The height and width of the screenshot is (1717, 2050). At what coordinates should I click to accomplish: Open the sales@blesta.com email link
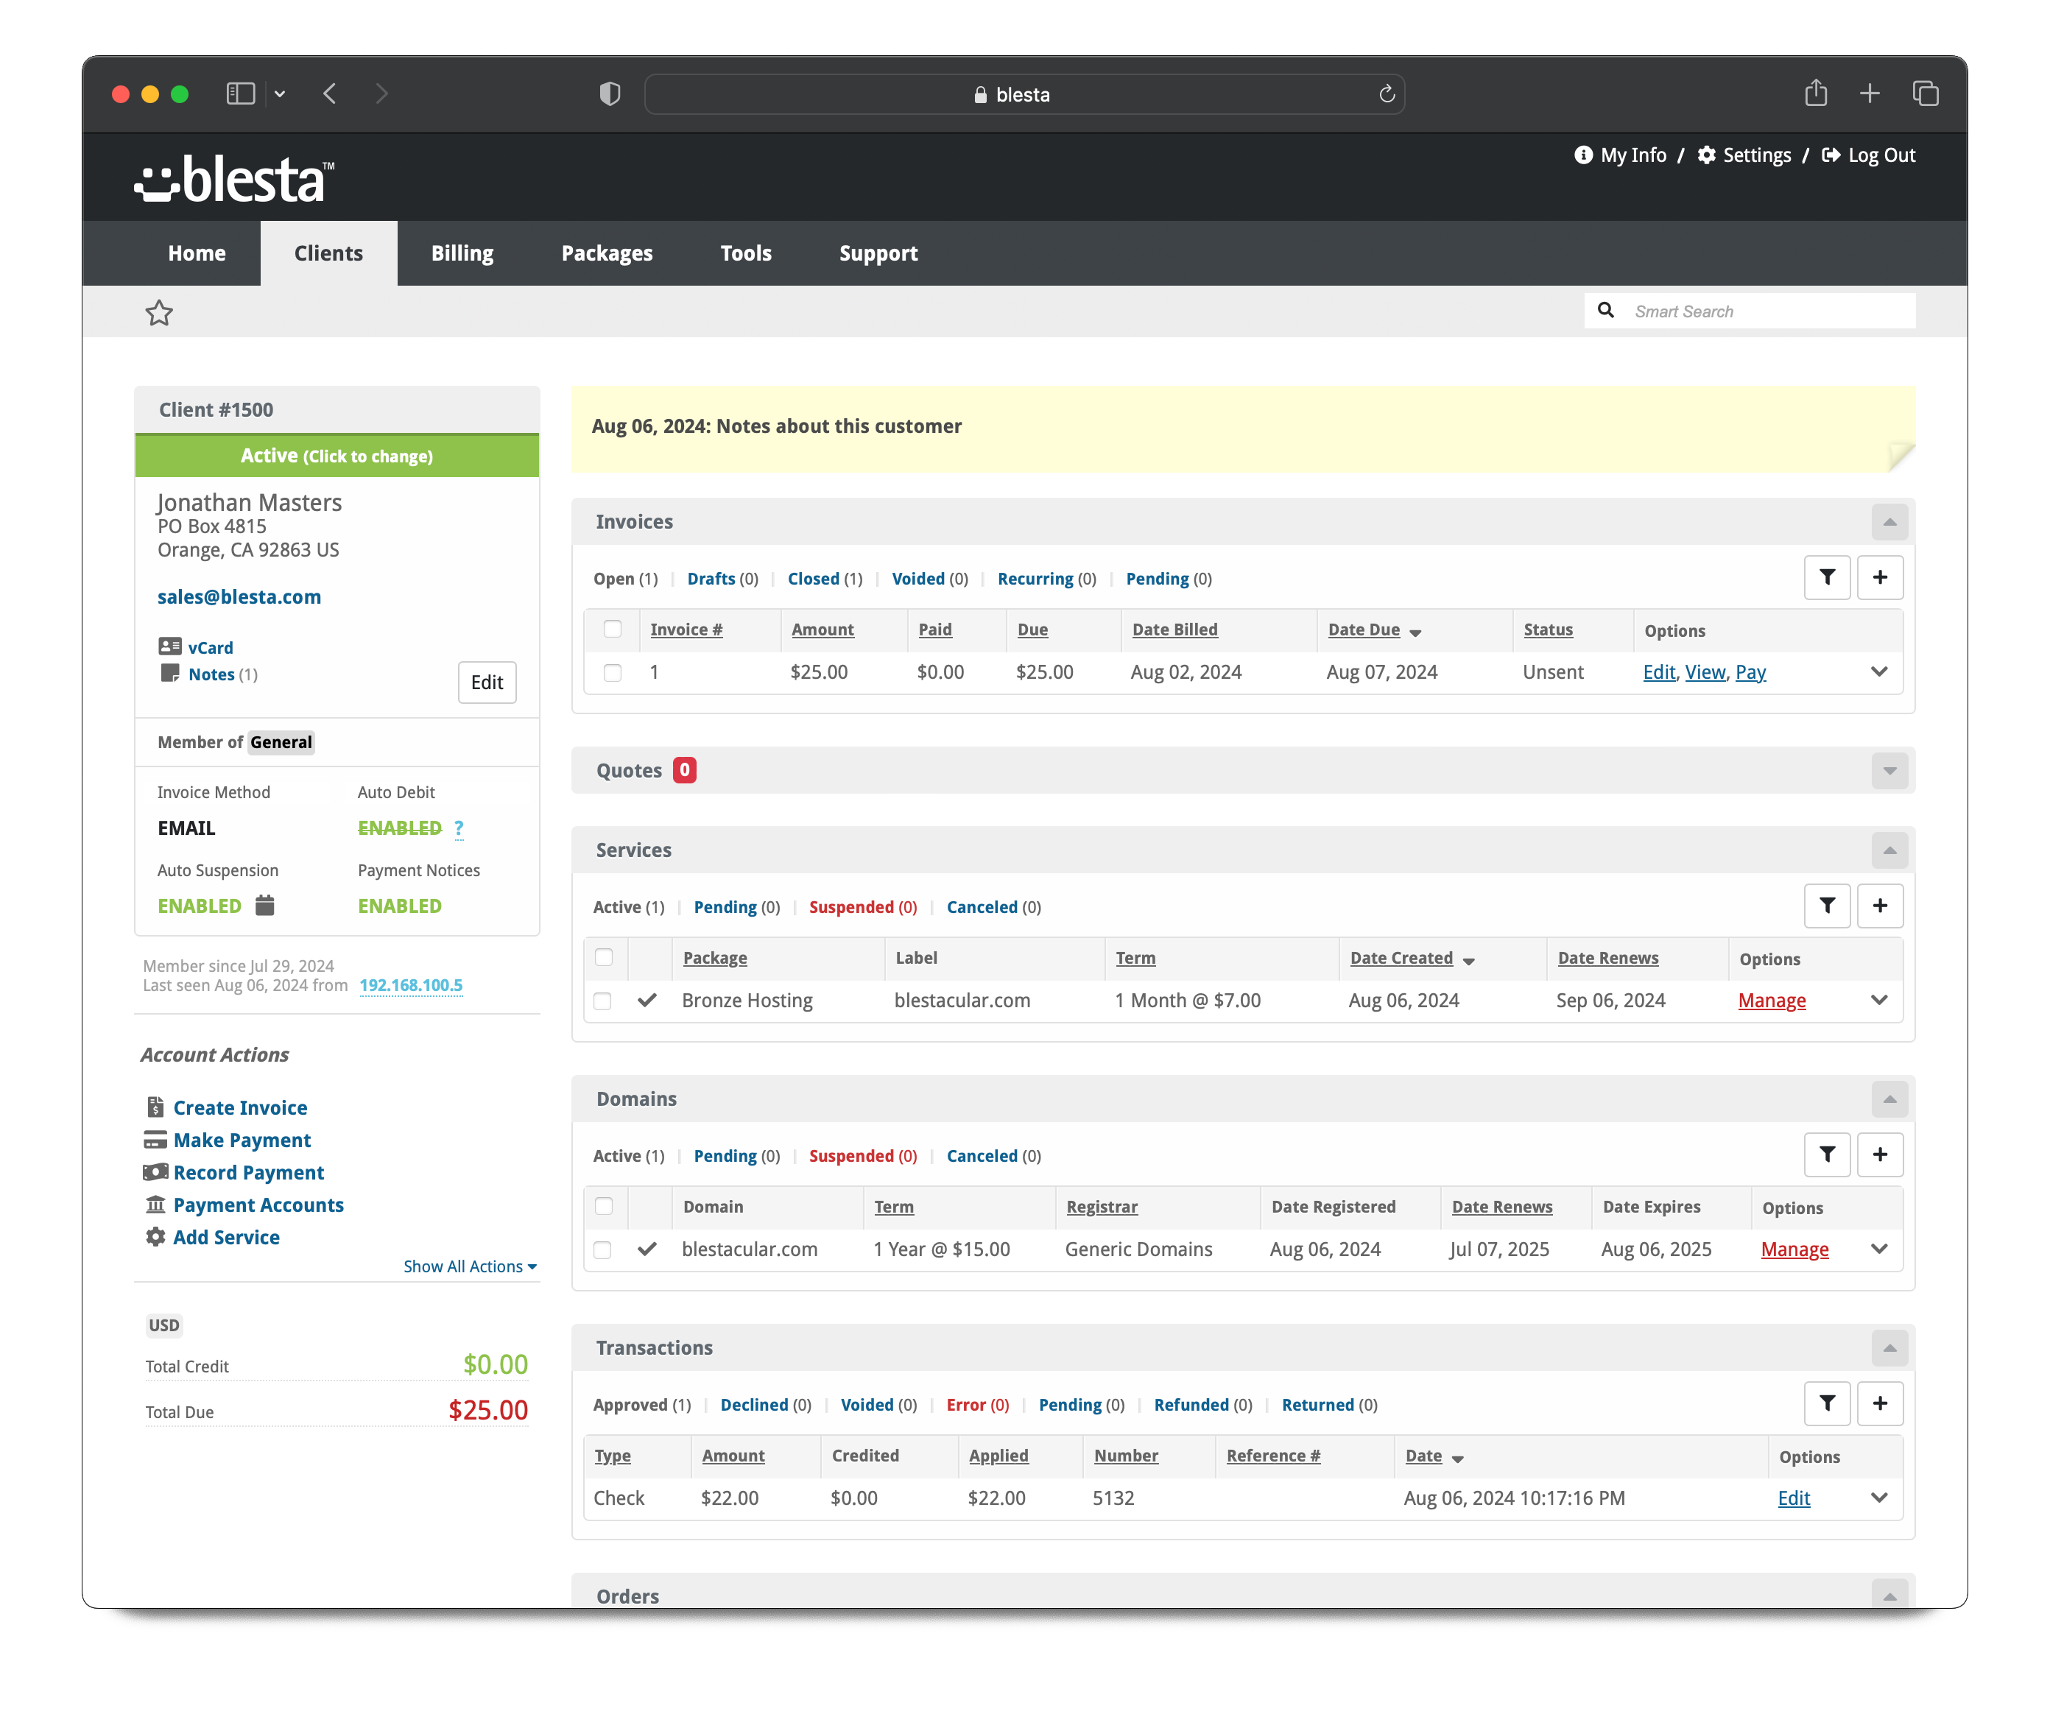pyautogui.click(x=239, y=596)
